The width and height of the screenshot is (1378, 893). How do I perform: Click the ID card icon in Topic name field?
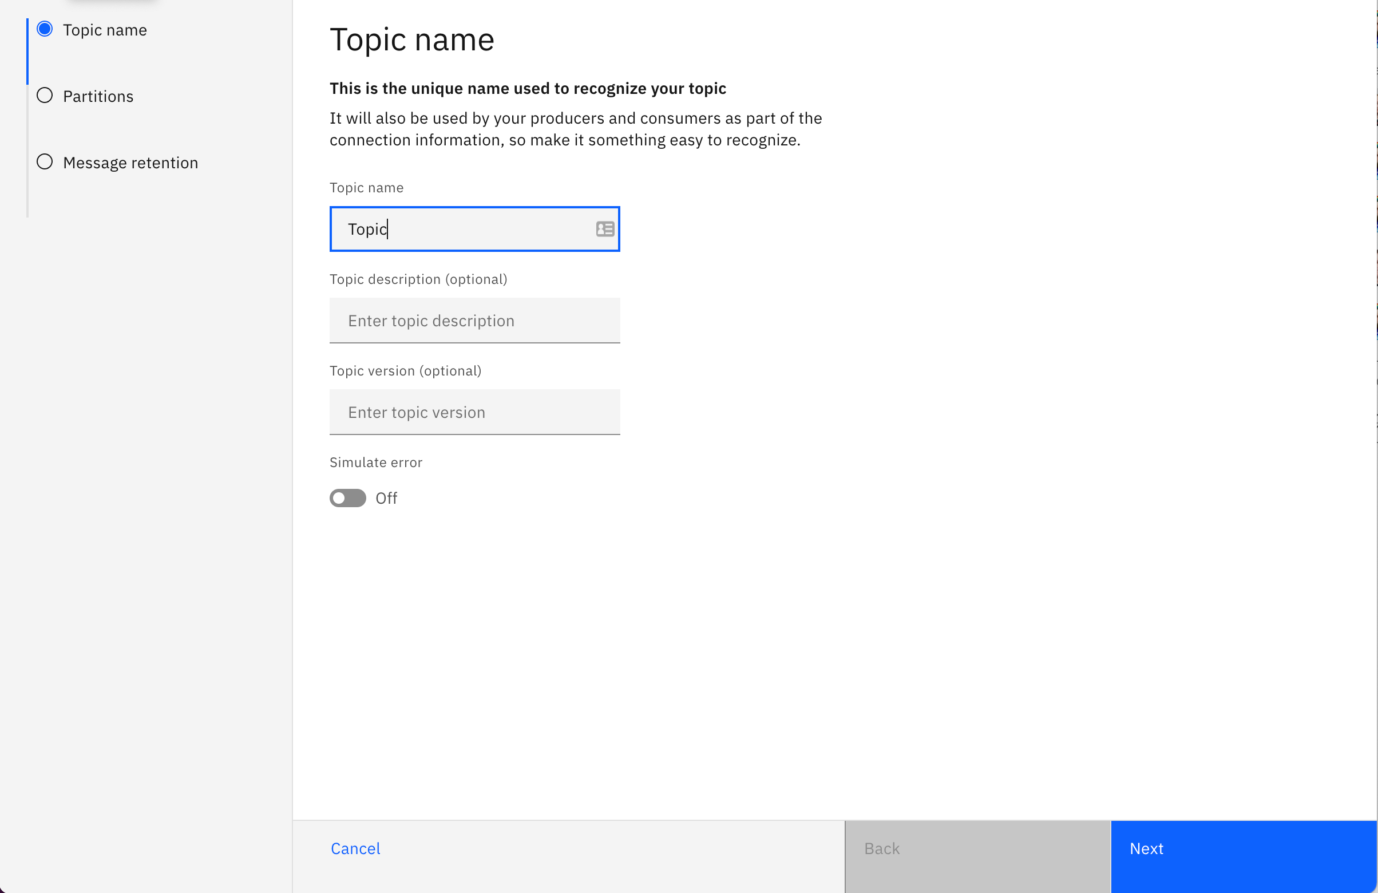604,230
